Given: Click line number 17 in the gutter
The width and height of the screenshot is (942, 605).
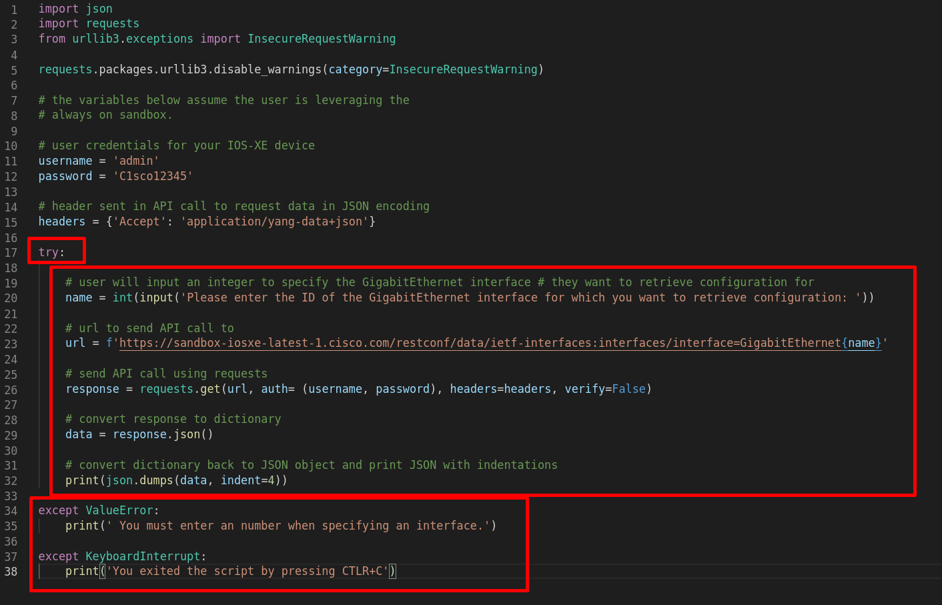Looking at the screenshot, I should point(11,253).
